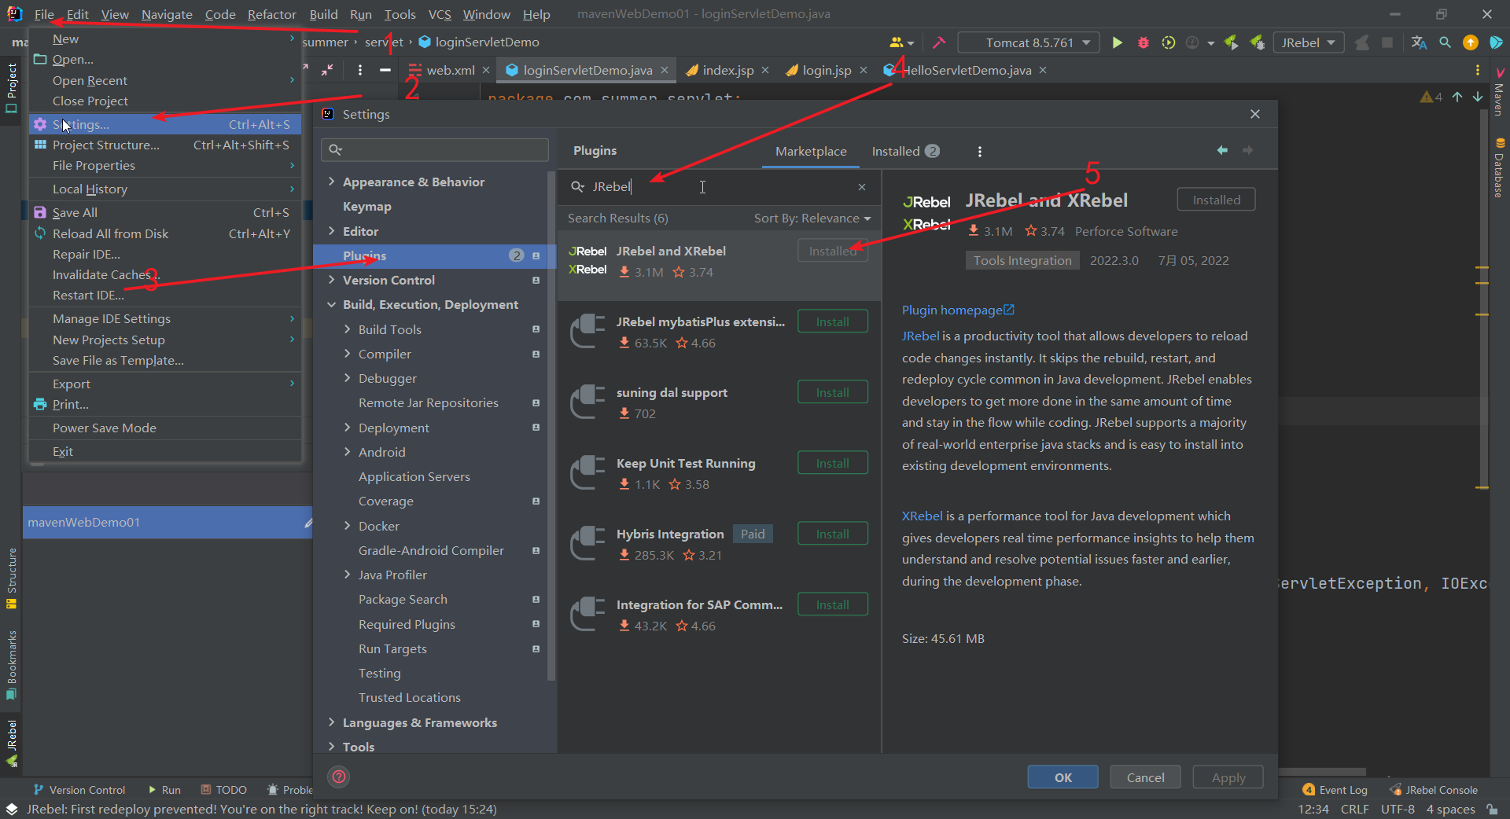Install suning dal support plugin
The image size is (1510, 819).
[832, 392]
